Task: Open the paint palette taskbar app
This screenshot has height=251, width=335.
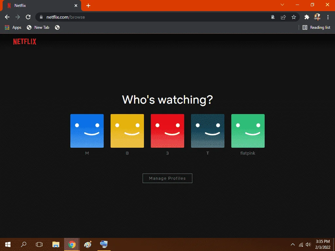Action: pos(88,244)
